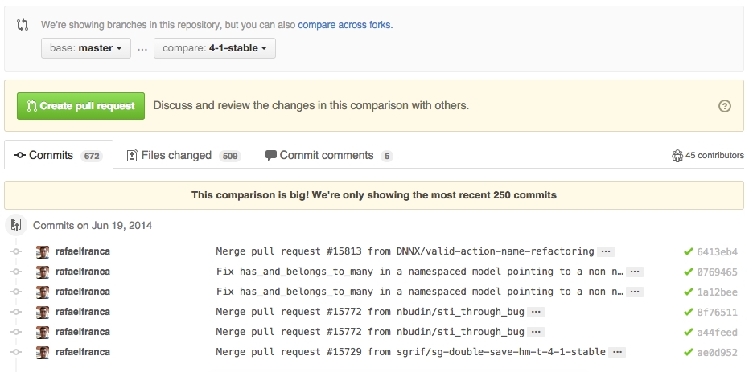Click rafaelfranca avatar beside commit 6413eb4
The width and height of the screenshot is (749, 372).
click(x=43, y=251)
